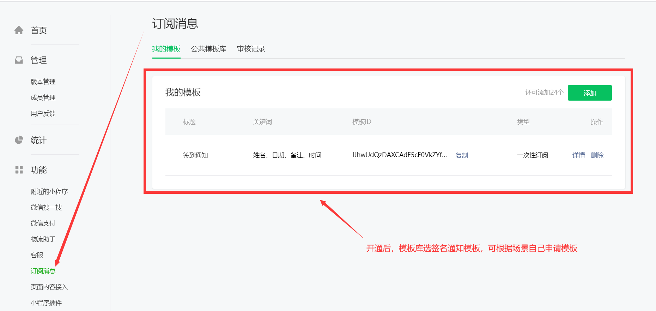Open 用户反馈 in the sidebar
Viewport: 656px width, 311px height.
pyautogui.click(x=43, y=114)
